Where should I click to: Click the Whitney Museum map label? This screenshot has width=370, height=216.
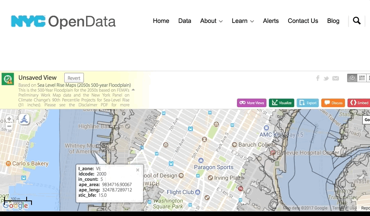86,148
